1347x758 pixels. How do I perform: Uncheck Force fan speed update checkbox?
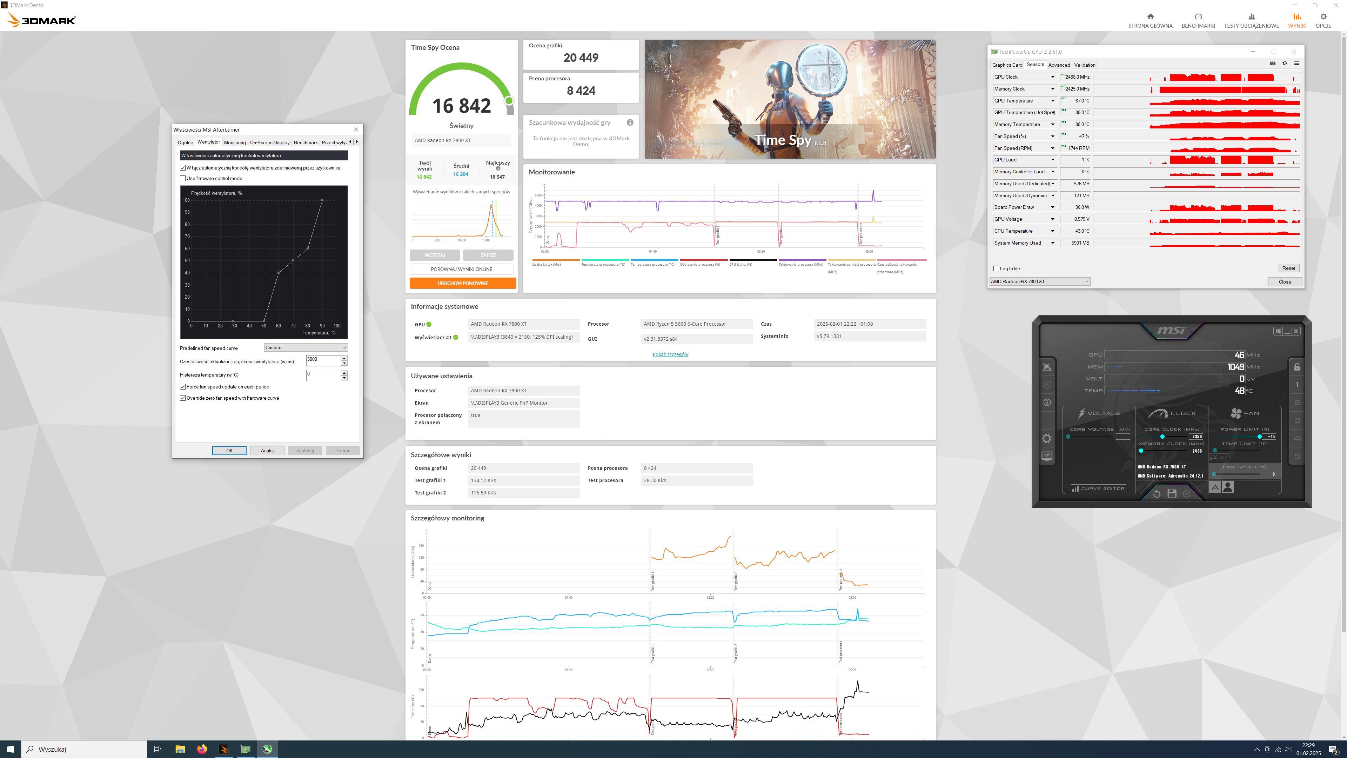183,387
